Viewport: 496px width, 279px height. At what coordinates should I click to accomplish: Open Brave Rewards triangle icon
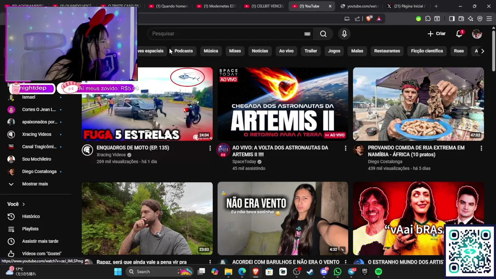379,19
